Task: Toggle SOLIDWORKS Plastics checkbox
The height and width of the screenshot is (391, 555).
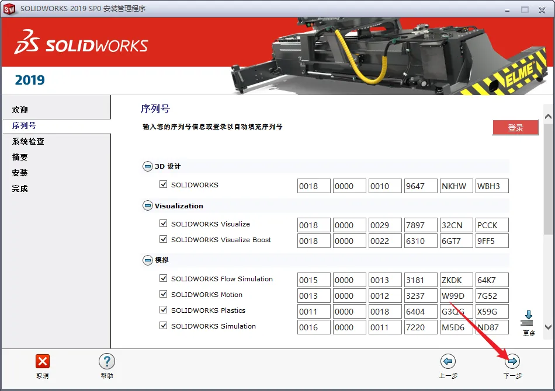Action: [x=163, y=310]
